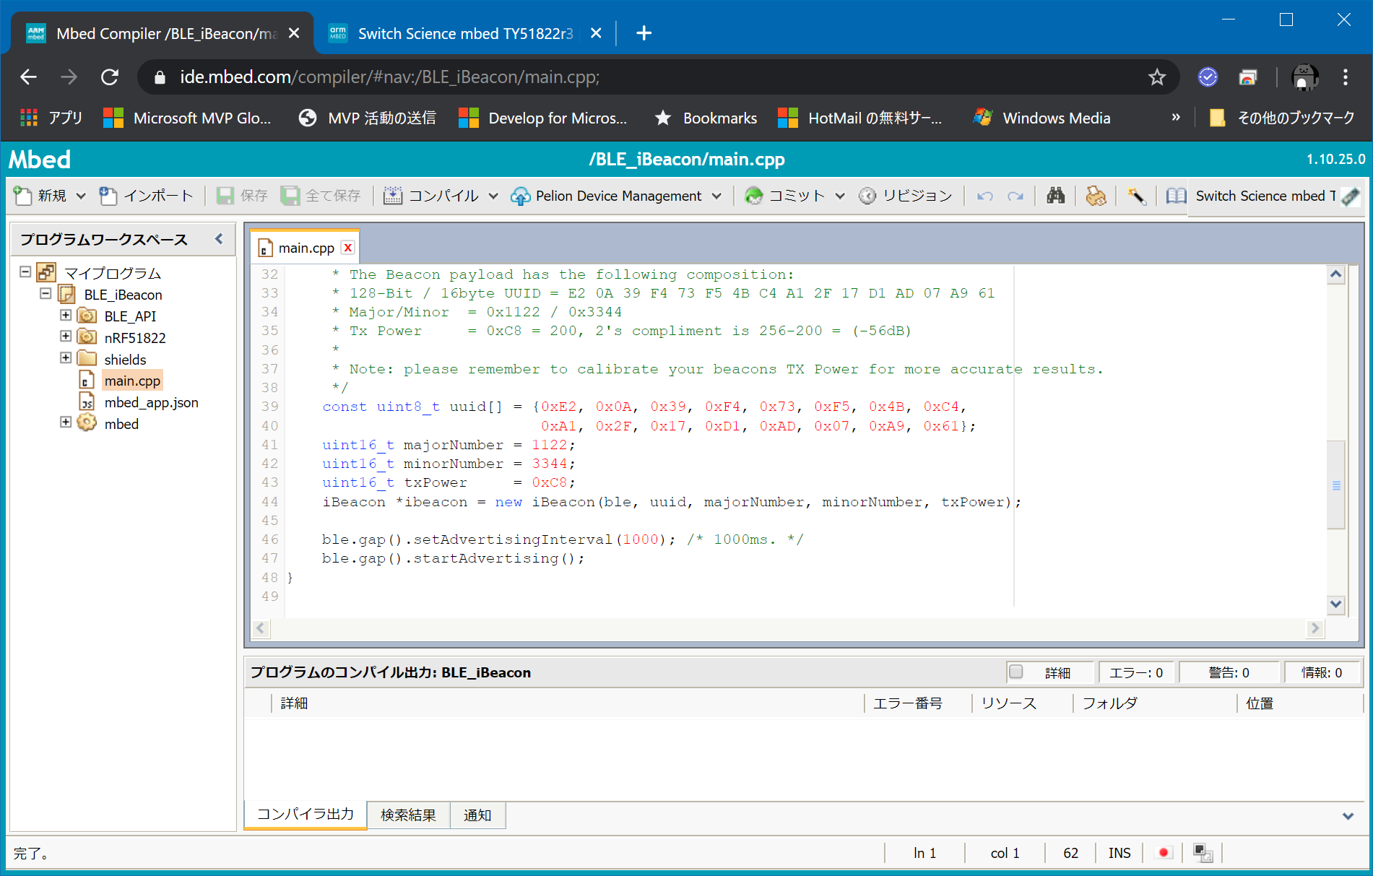This screenshot has height=876, width=1373.
Task: Click the undo arrow in toolbar
Action: (985, 196)
